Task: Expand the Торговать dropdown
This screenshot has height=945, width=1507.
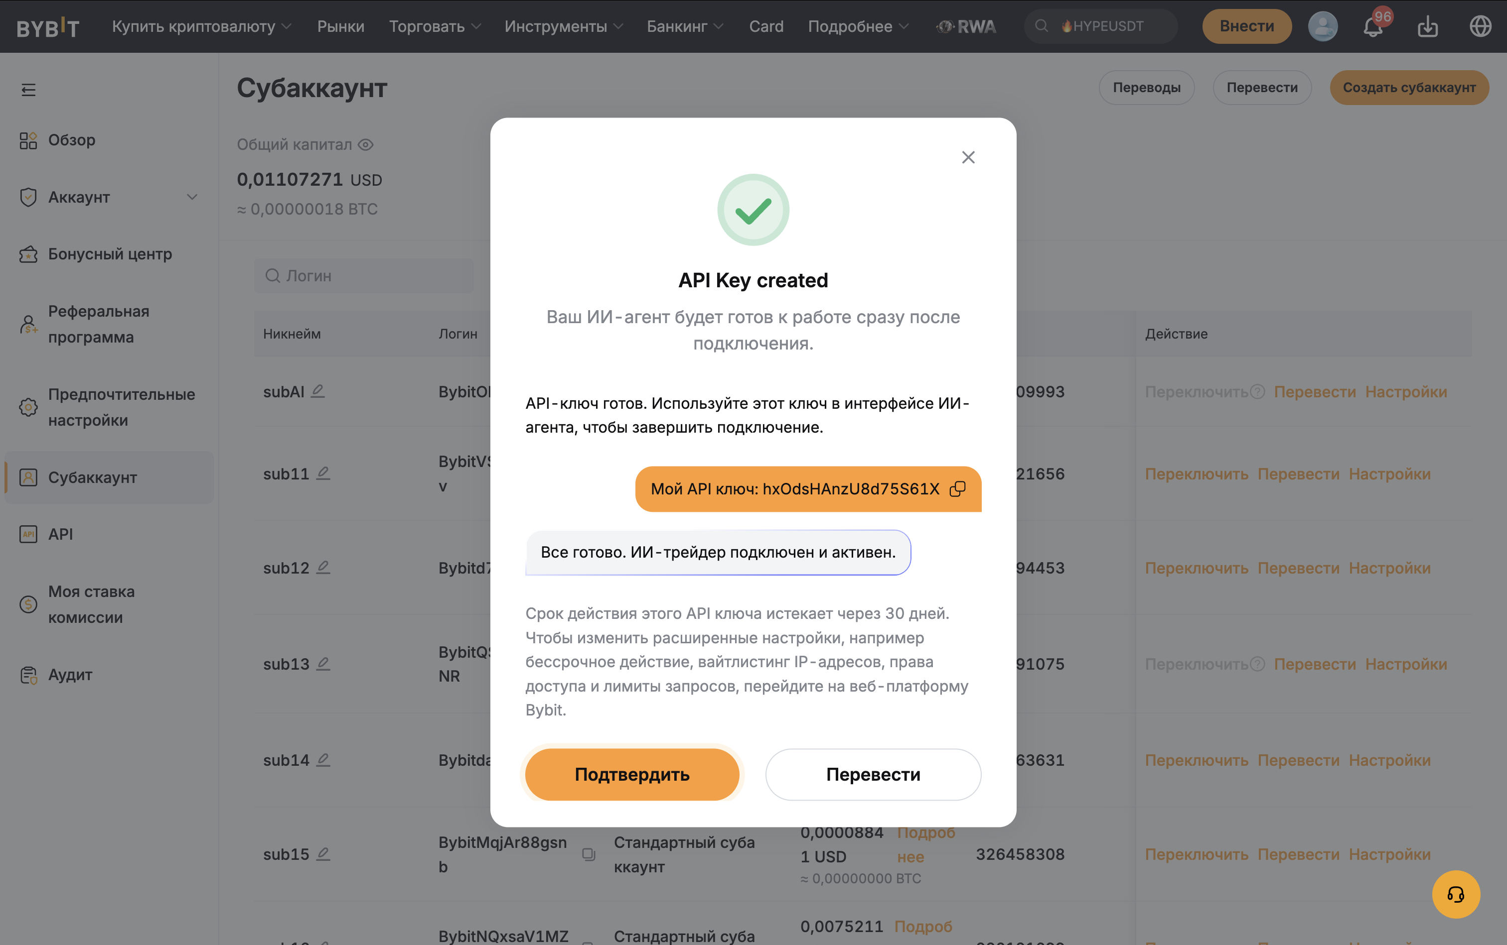Action: [435, 26]
